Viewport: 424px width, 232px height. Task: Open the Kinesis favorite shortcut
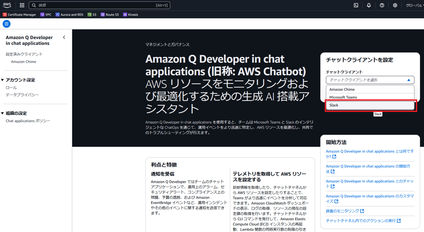pos(130,14)
